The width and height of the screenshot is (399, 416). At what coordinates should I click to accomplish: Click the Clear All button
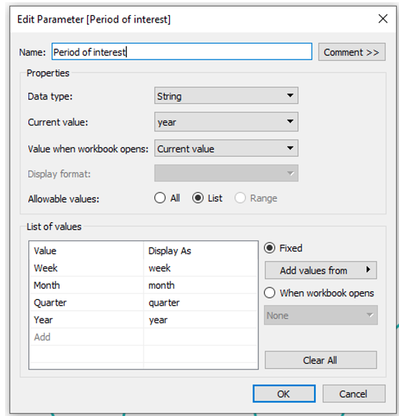(321, 360)
